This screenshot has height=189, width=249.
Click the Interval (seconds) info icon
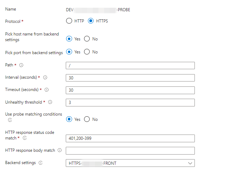point(45,77)
